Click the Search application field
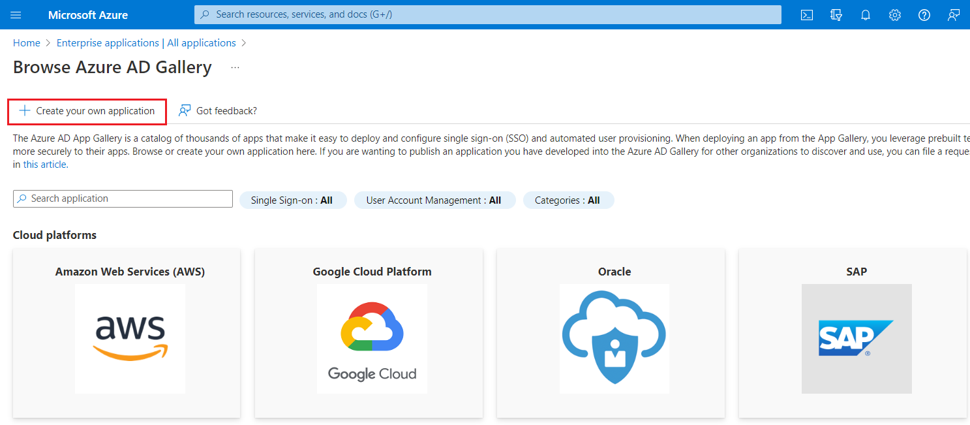The width and height of the screenshot is (970, 425). (x=122, y=198)
